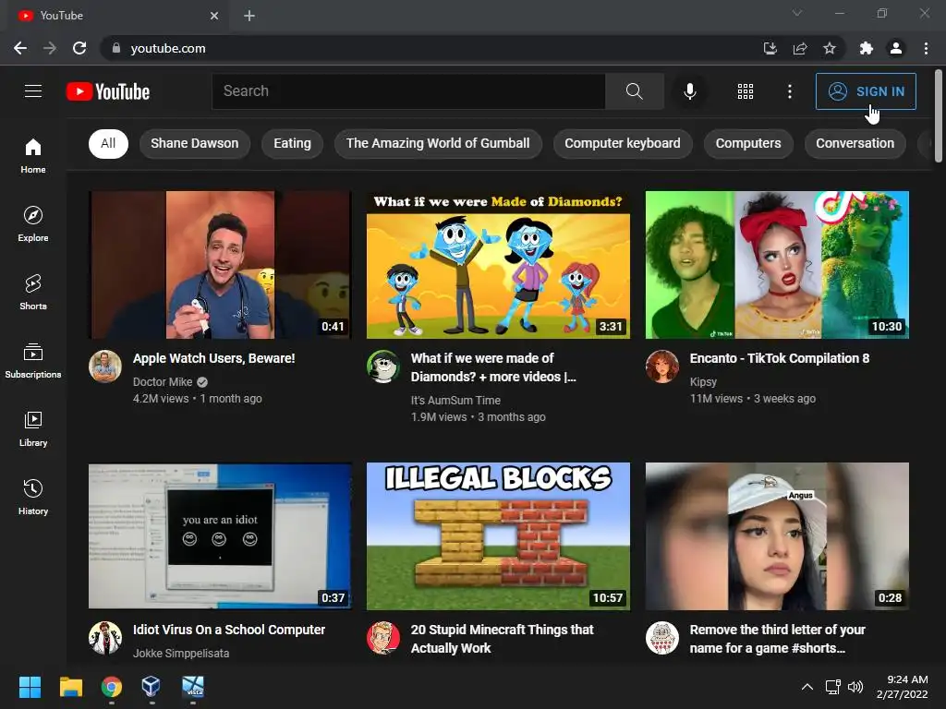Open Remove the third letter title

click(778, 639)
